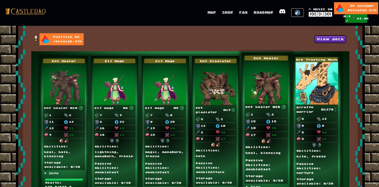The image size is (379, 187).
Task: Toggle the Music On switch
Action: click(x=321, y=9)
